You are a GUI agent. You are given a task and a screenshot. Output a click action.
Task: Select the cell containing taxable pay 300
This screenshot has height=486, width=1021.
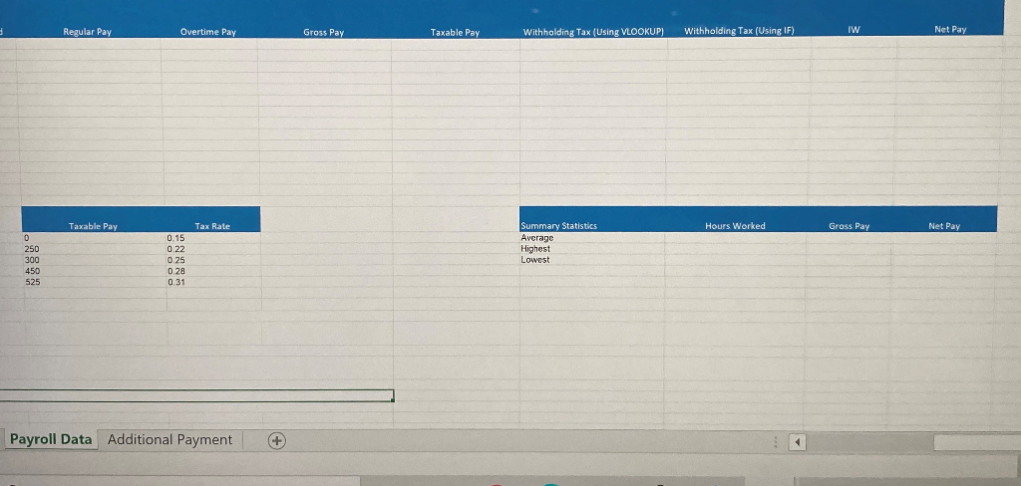(x=94, y=260)
